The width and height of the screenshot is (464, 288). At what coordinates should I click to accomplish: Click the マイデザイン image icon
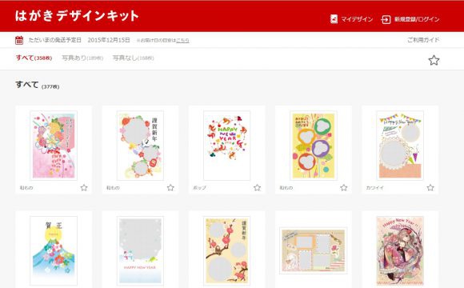coord(334,19)
